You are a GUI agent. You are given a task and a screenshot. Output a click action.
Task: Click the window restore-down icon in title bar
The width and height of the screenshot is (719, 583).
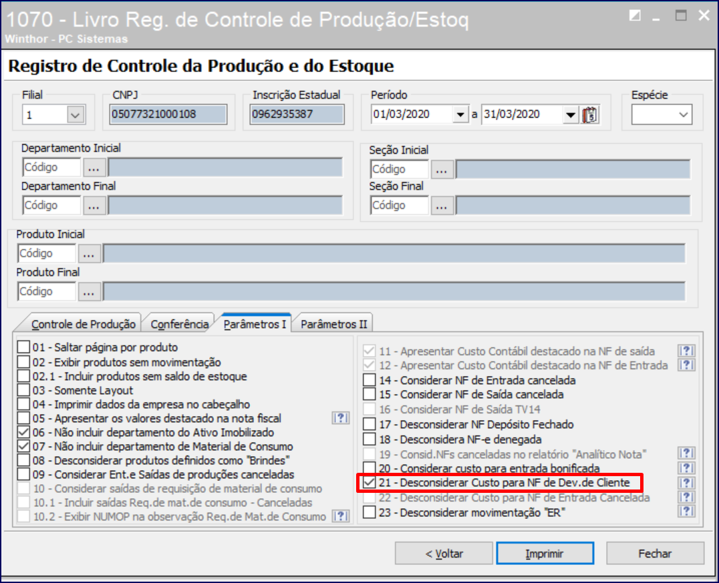pos(635,16)
